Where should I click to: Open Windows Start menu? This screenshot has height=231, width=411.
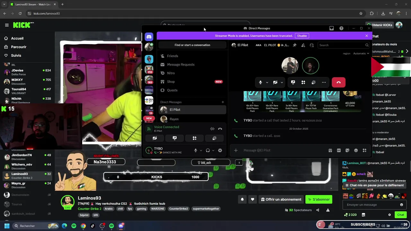tap(7, 226)
